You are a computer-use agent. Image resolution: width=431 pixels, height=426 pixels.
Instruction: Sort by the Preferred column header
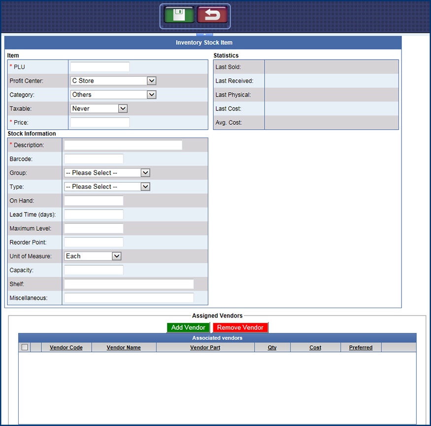(361, 348)
